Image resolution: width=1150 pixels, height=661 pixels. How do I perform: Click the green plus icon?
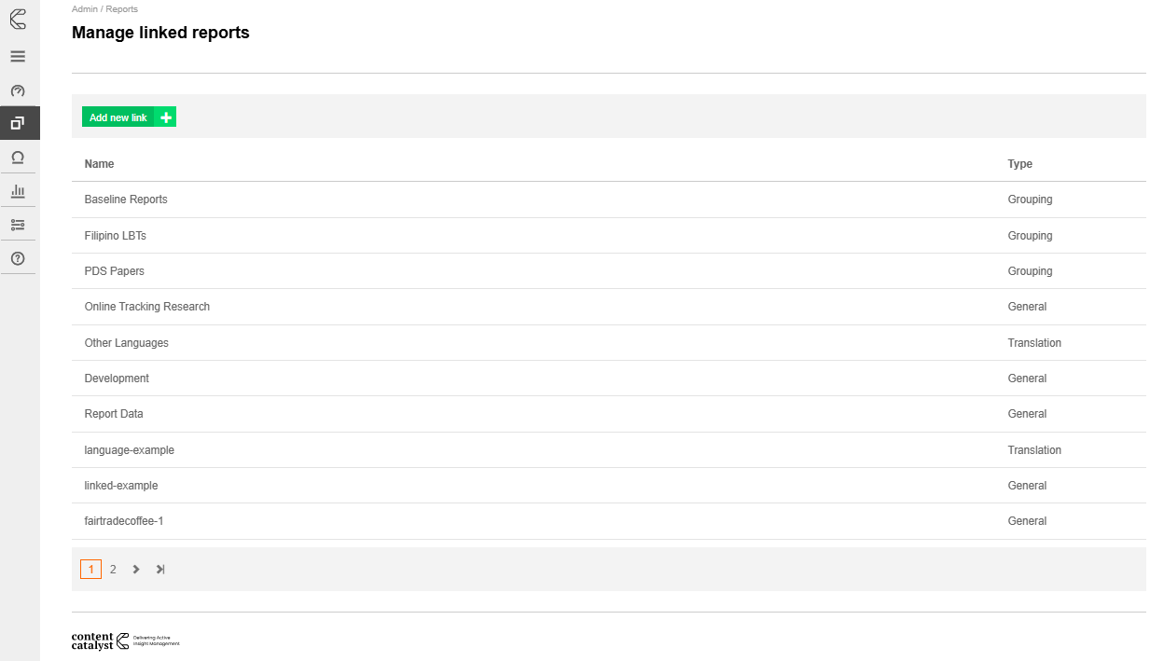point(166,117)
